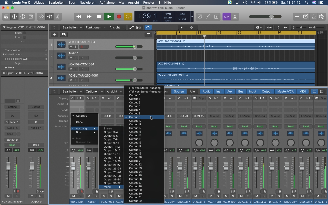Enable the region Loop checkbox
Image resolution: width=328 pixels, height=205 pixels.
25,37
